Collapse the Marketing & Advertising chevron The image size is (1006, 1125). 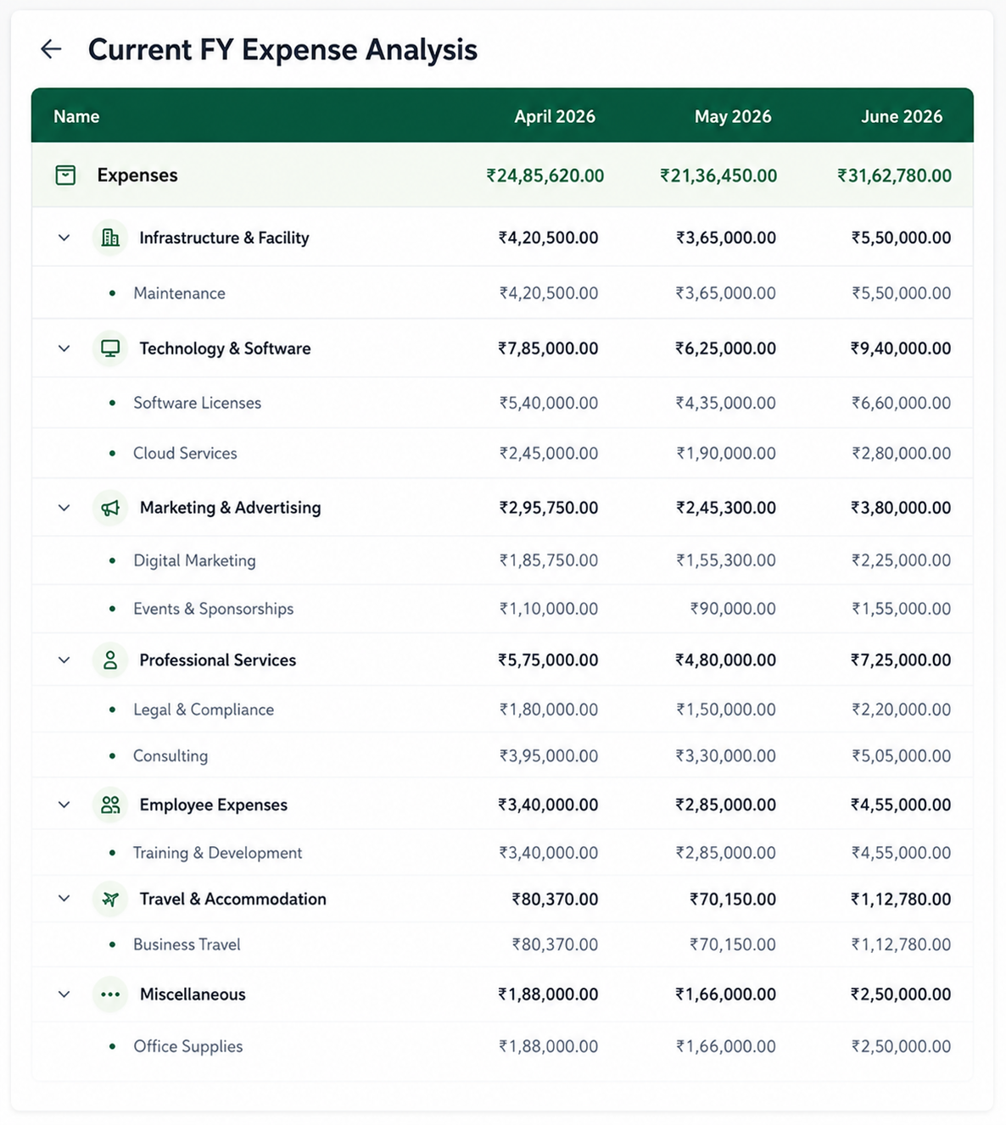(x=64, y=508)
